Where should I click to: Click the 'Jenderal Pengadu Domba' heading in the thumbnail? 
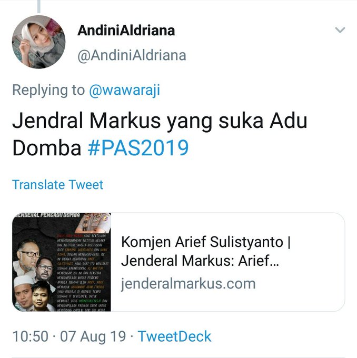pos(47,215)
